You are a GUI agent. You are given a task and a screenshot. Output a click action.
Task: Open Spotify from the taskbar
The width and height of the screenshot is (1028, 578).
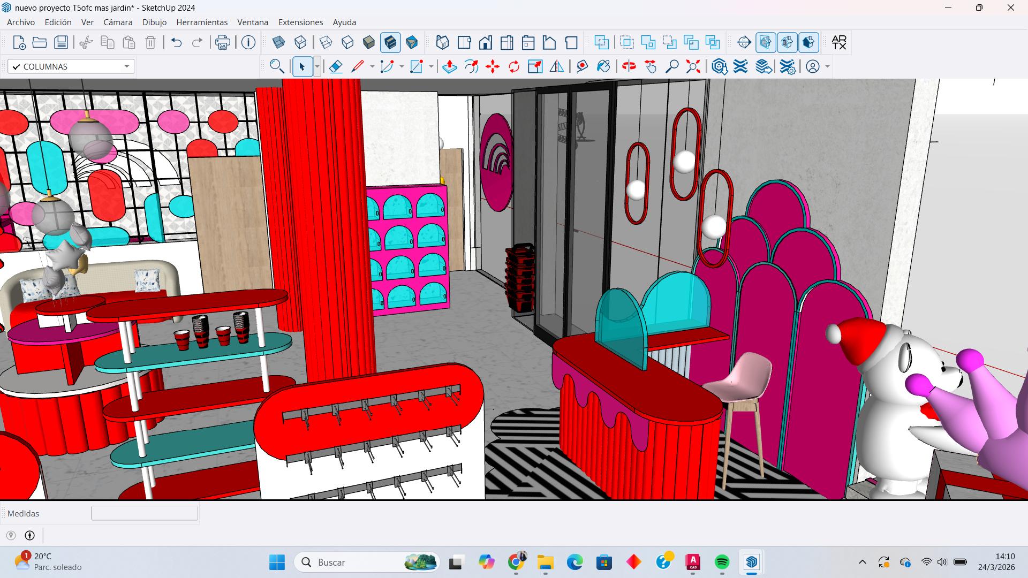point(722,562)
